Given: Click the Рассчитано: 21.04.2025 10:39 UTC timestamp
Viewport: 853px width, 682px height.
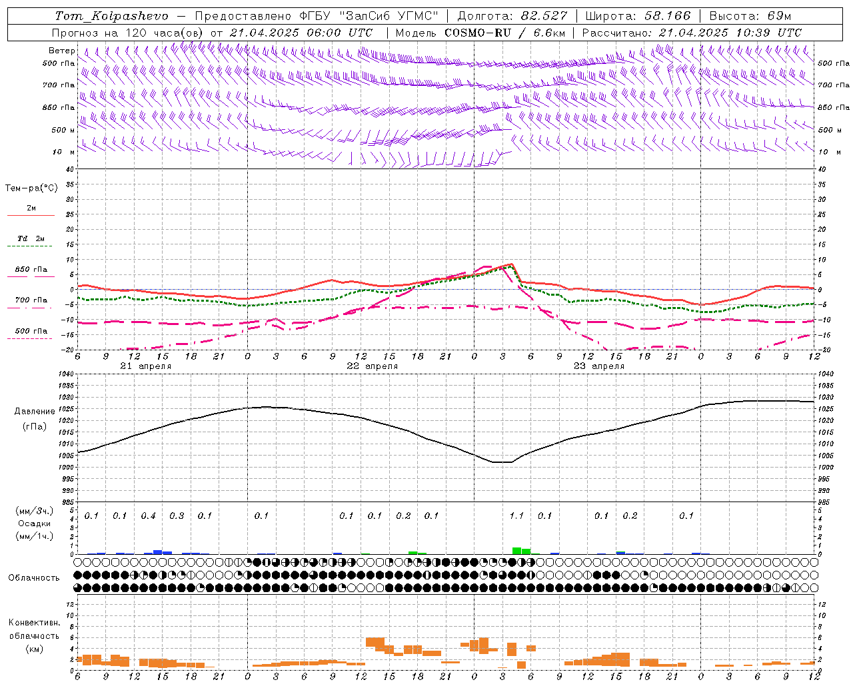Looking at the screenshot, I should pyautogui.click(x=692, y=33).
